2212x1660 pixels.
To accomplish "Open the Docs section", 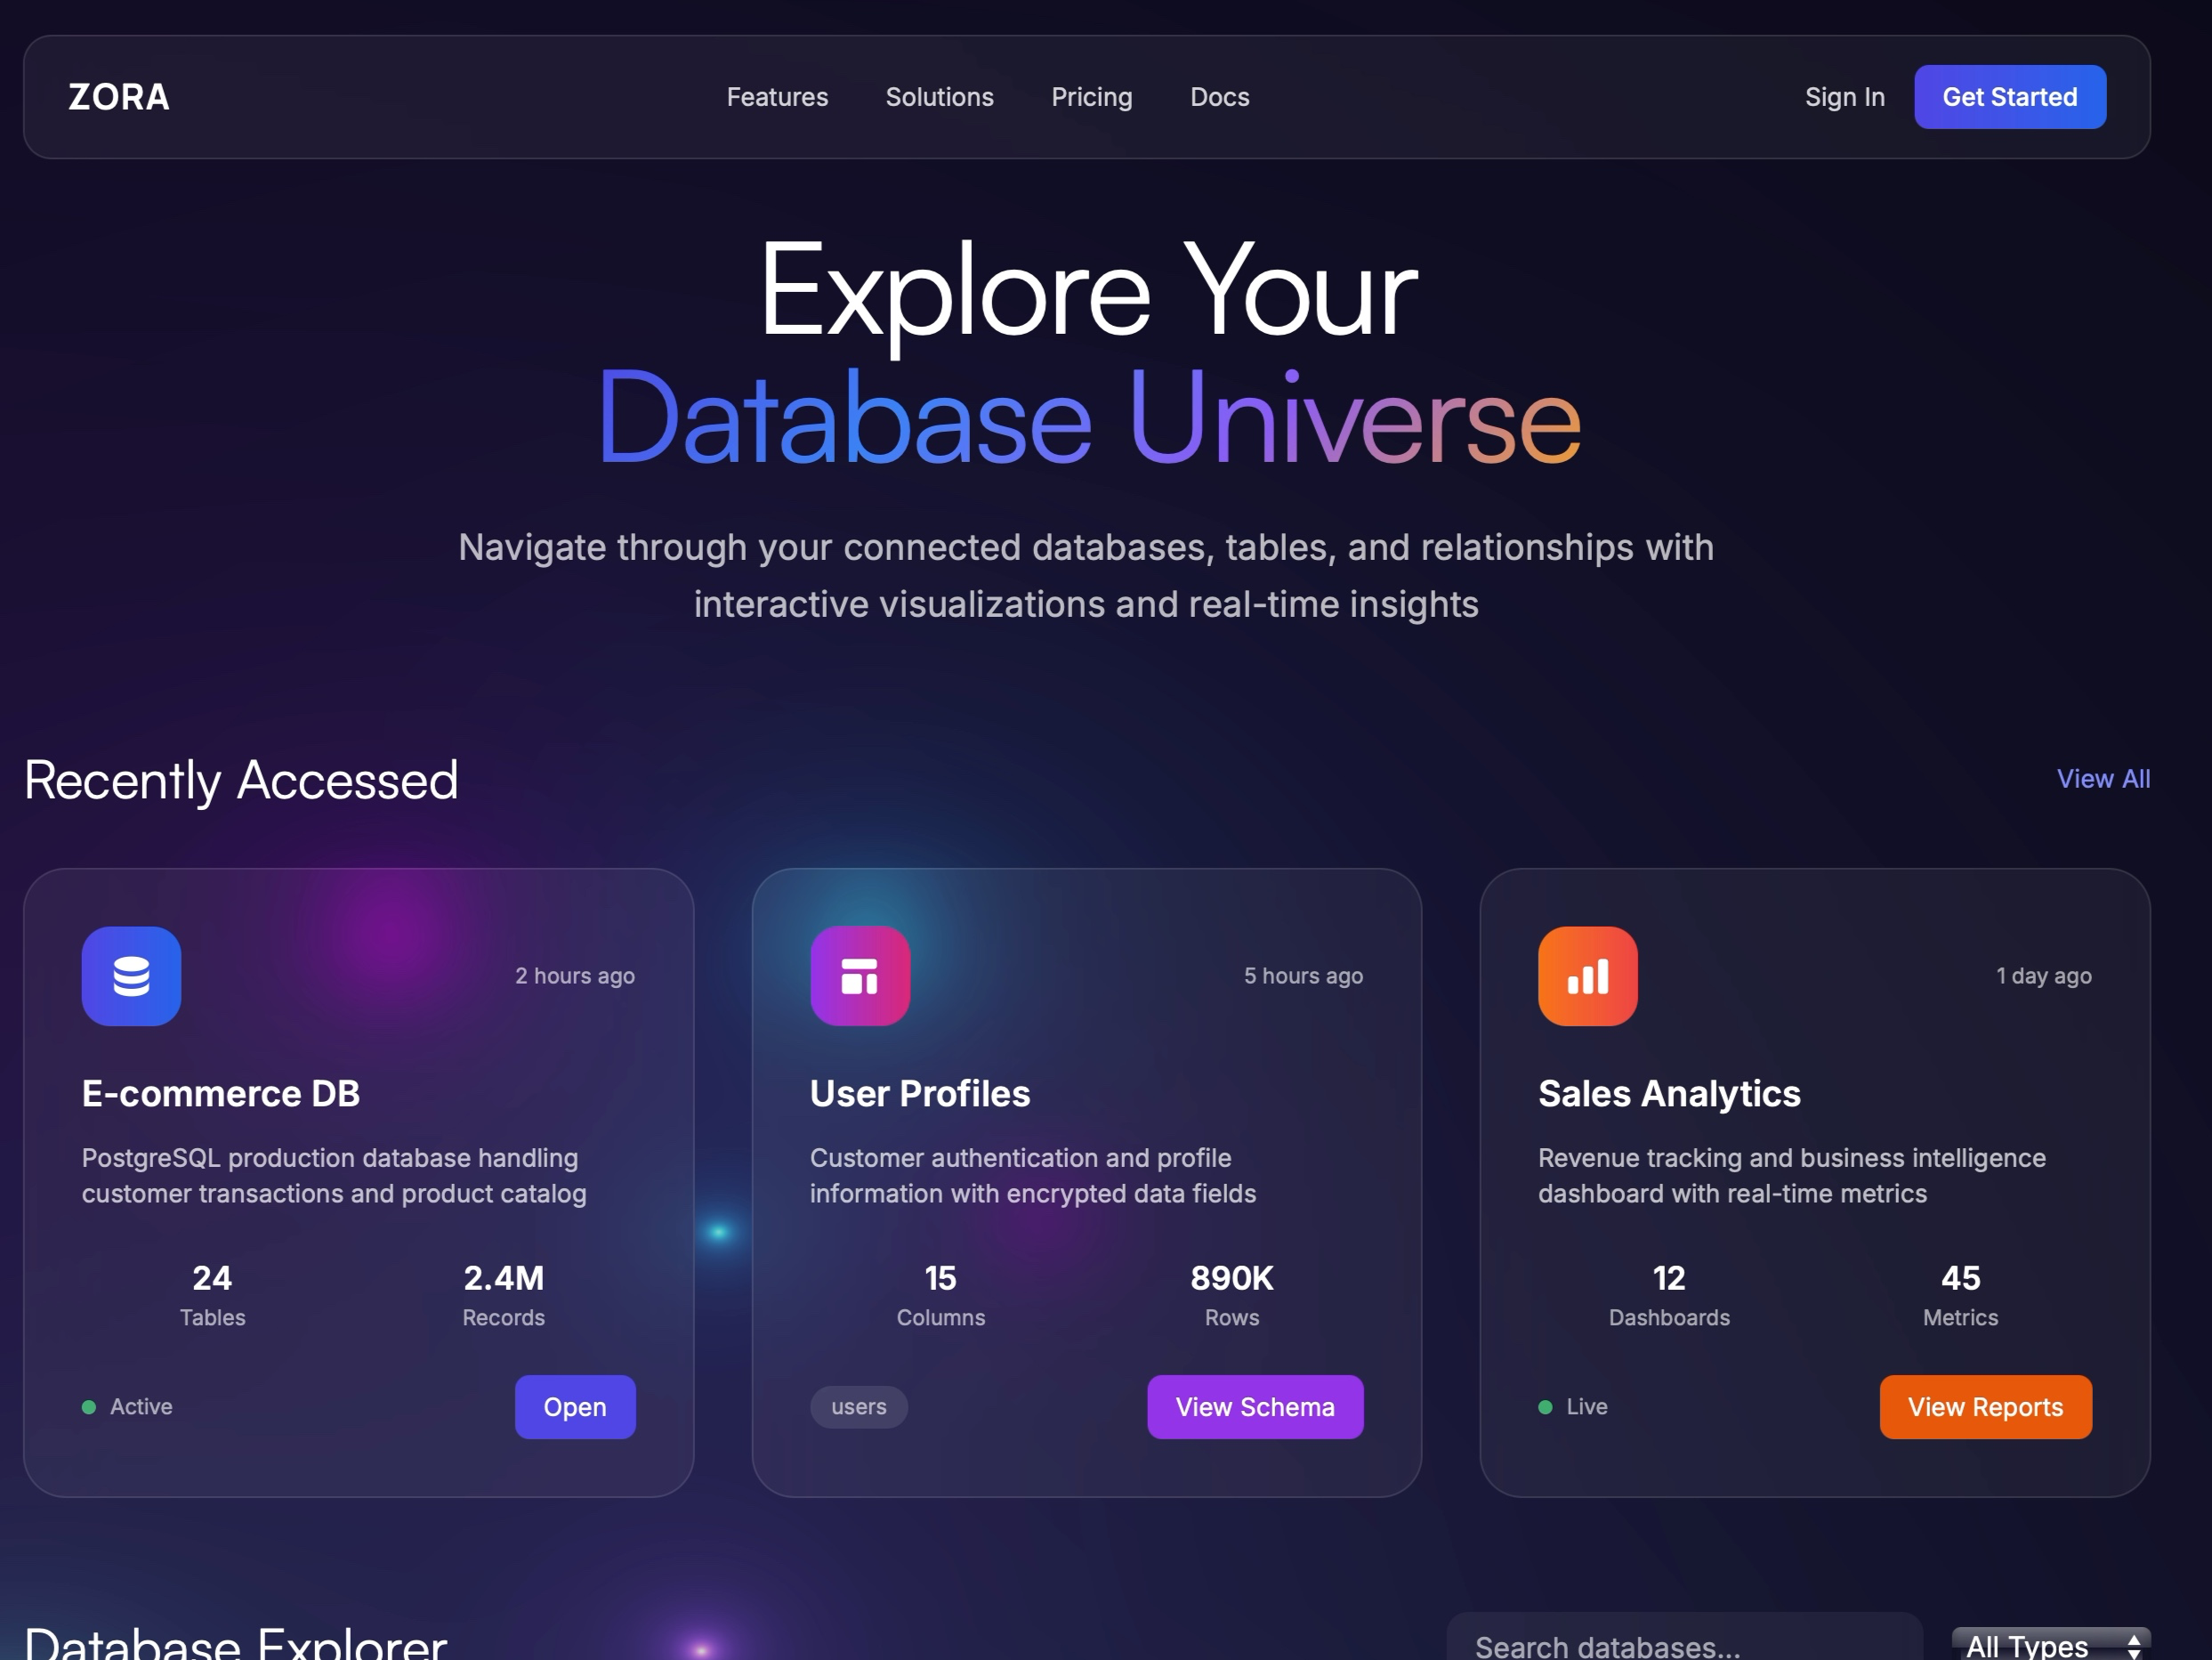I will (1219, 96).
